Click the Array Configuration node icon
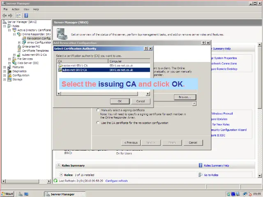This screenshot has height=197, width=263. (24, 42)
